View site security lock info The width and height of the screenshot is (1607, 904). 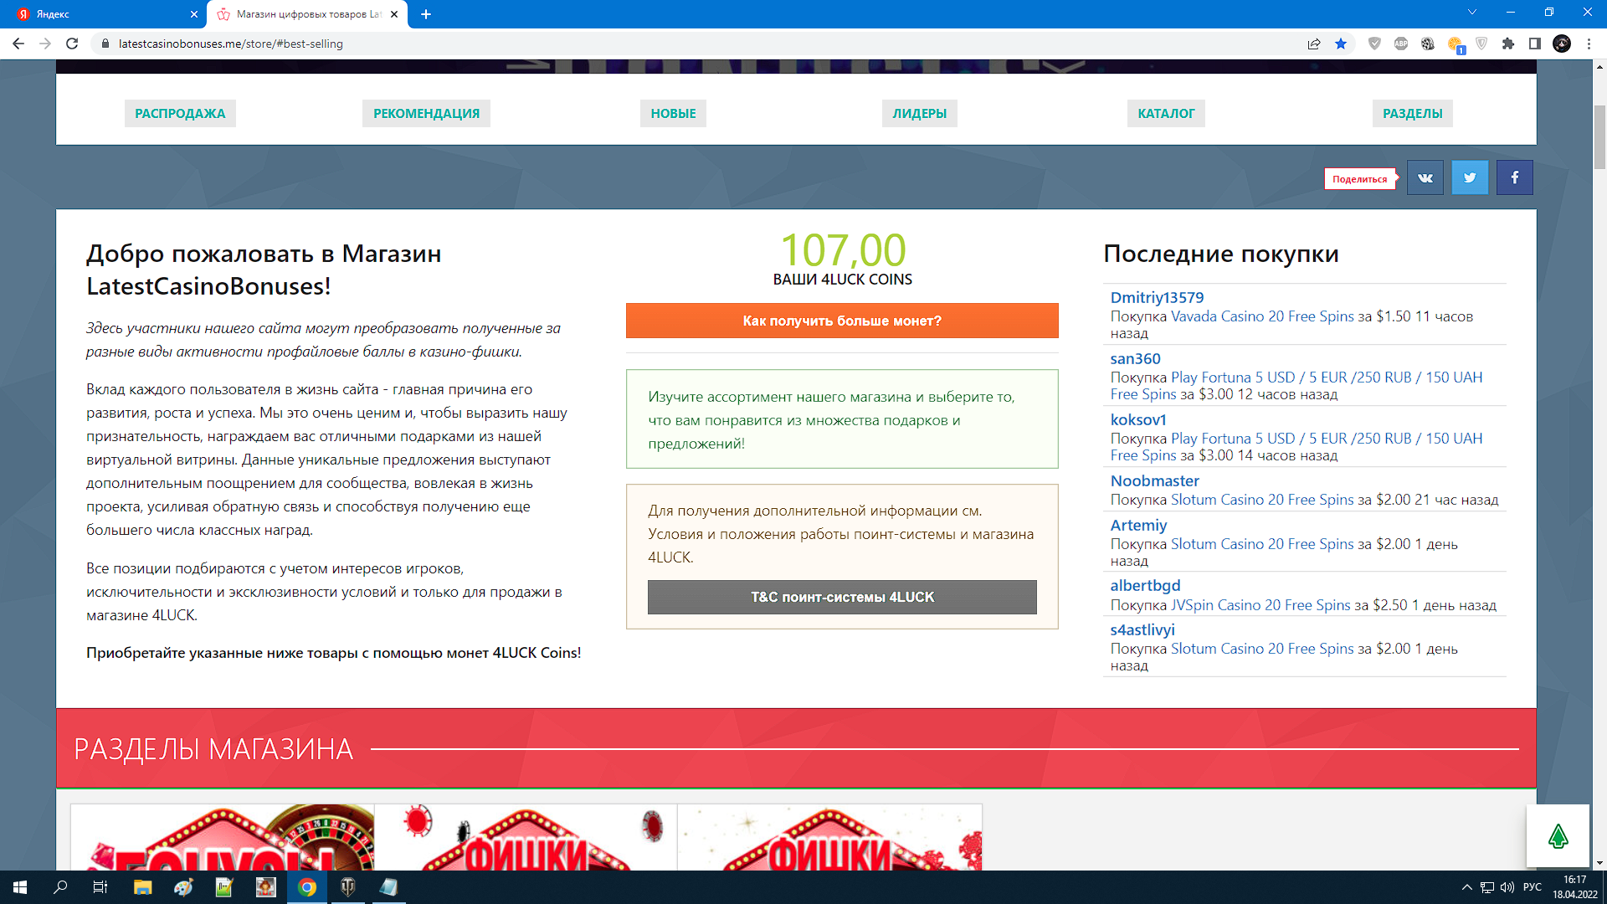(x=105, y=44)
